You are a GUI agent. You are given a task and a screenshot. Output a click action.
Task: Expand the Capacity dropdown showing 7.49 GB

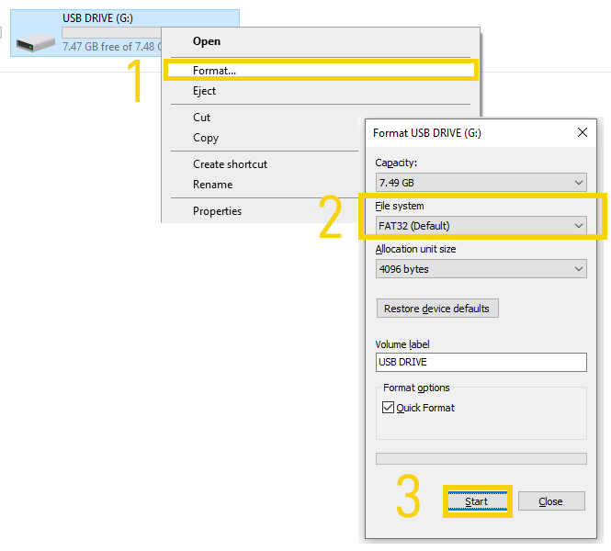(481, 183)
